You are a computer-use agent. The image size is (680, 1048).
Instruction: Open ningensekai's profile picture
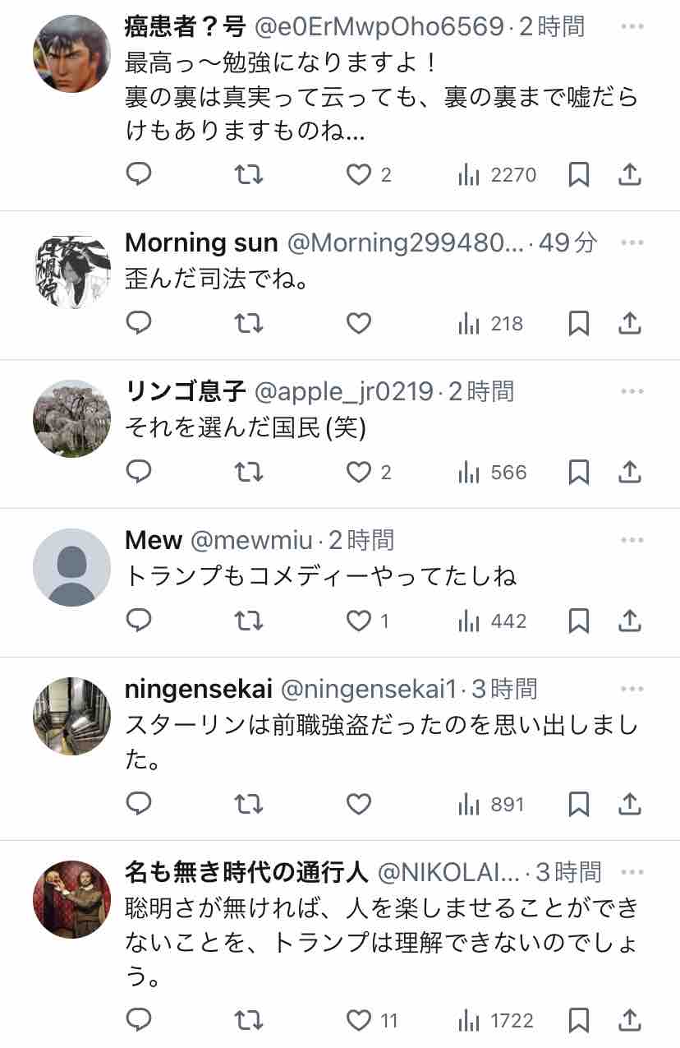point(71,716)
